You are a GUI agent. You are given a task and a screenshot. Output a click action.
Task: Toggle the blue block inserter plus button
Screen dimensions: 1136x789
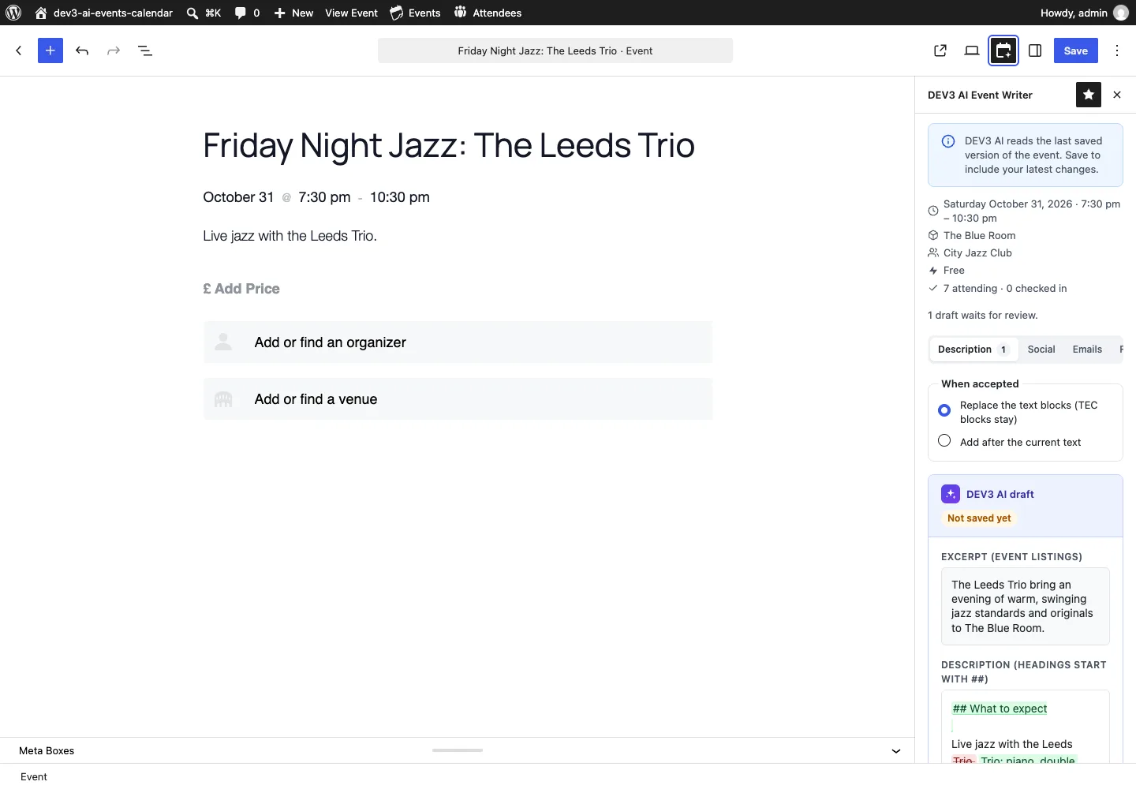pos(50,50)
